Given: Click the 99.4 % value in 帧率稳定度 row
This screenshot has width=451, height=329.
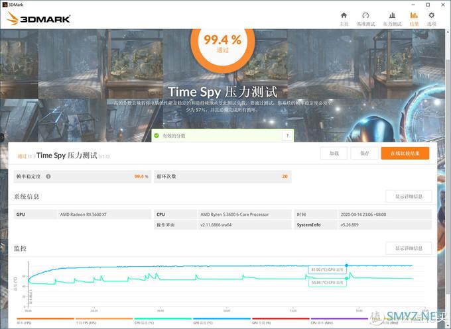Looking at the screenshot, I should 141,176.
